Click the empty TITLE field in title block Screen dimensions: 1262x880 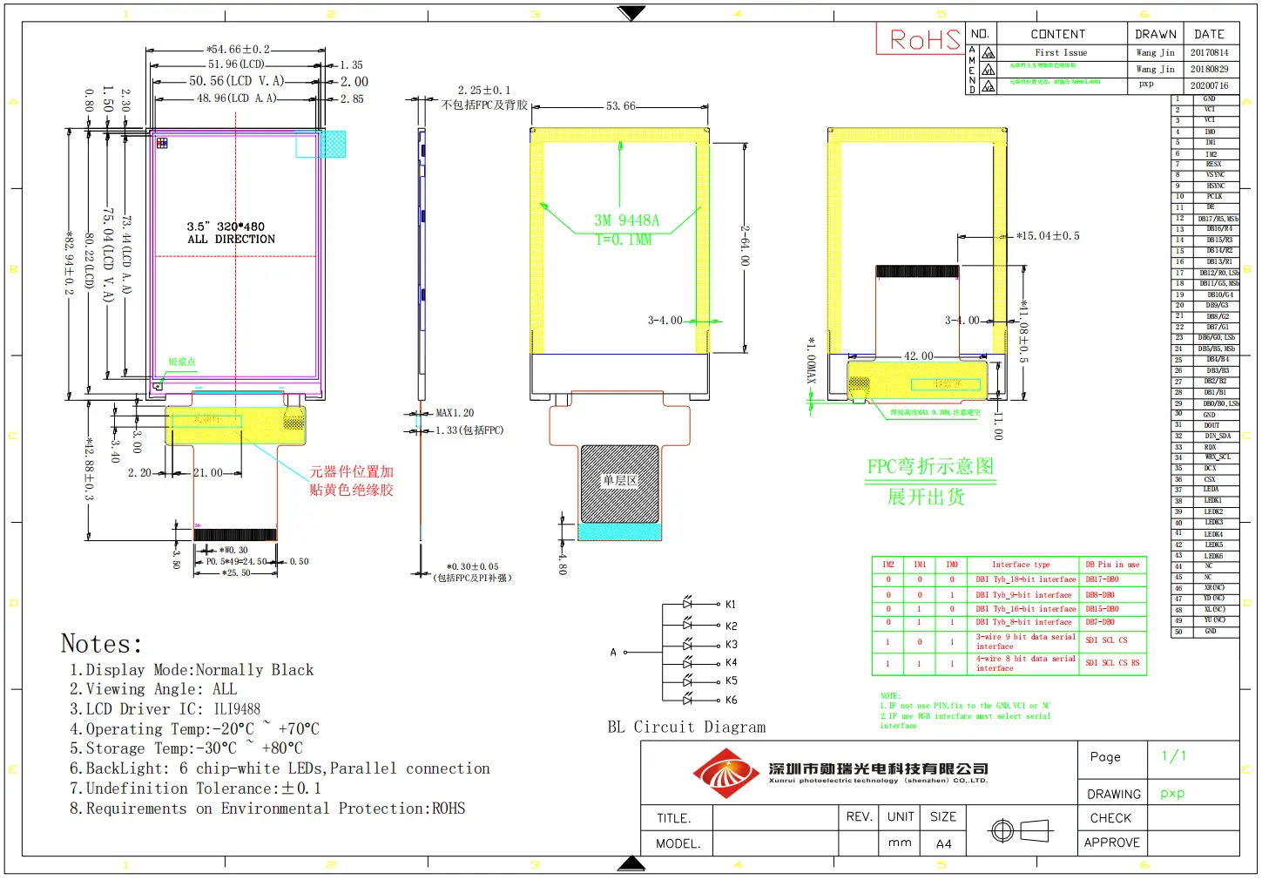pos(775,817)
